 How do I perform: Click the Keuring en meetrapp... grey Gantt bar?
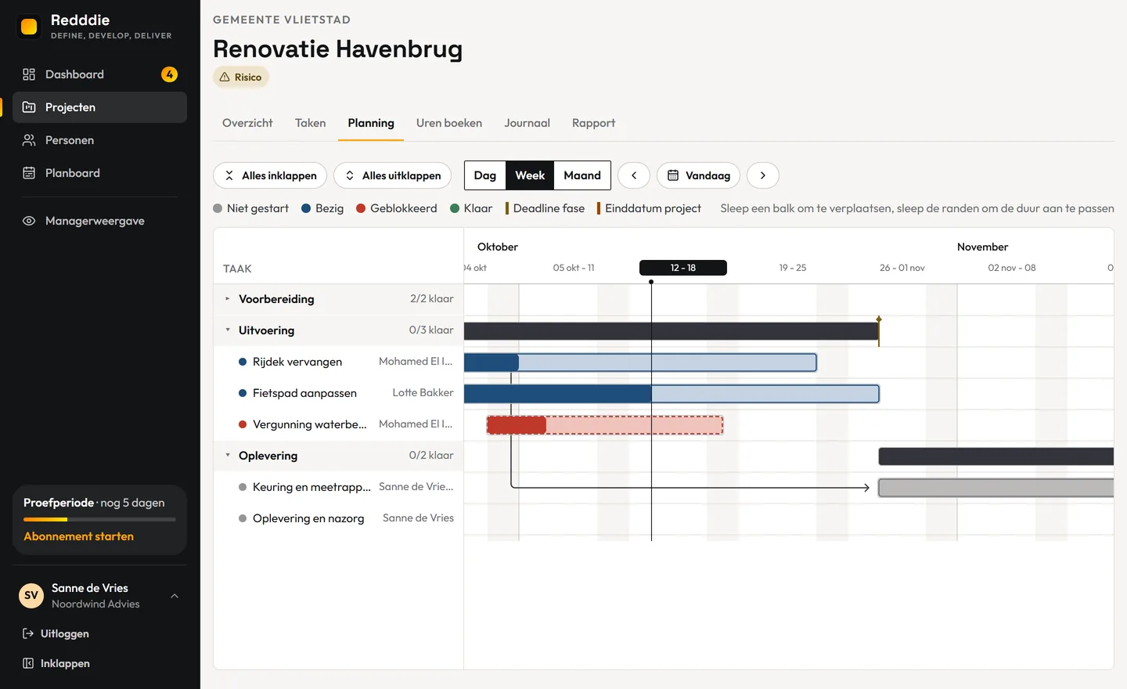(996, 488)
